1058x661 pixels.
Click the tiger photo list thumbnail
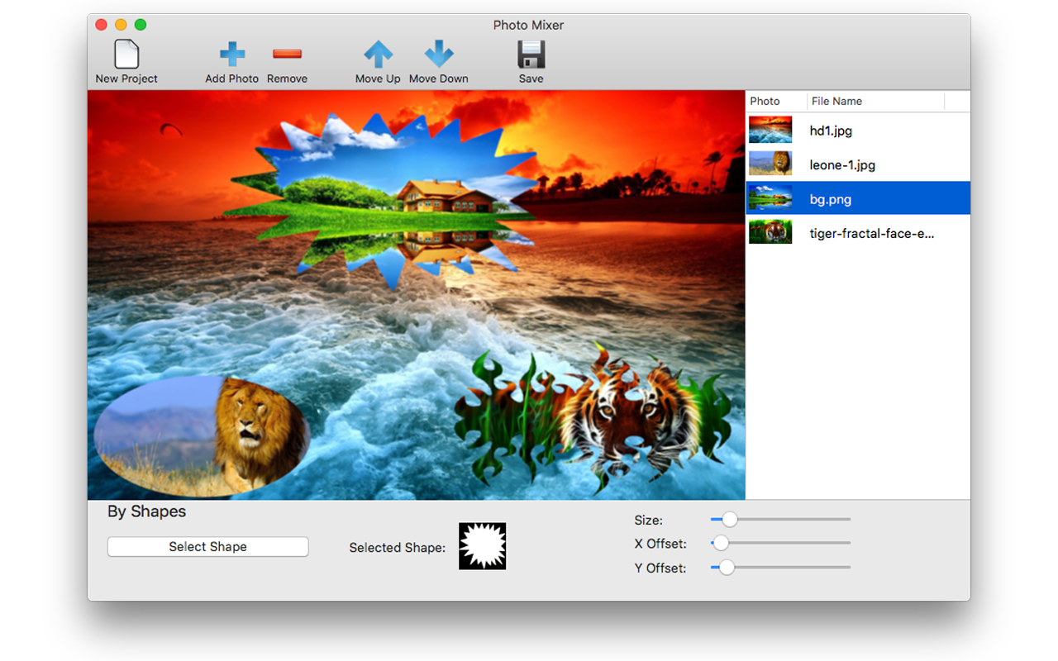770,232
